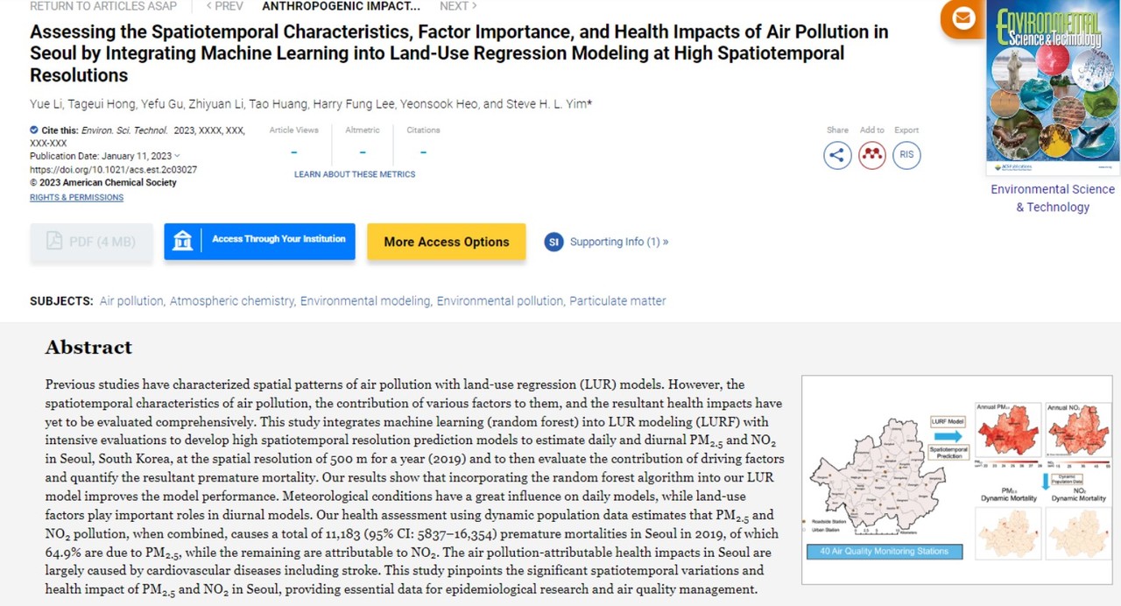Select the Particulate matter subject
The height and width of the screenshot is (606, 1121).
(x=617, y=300)
